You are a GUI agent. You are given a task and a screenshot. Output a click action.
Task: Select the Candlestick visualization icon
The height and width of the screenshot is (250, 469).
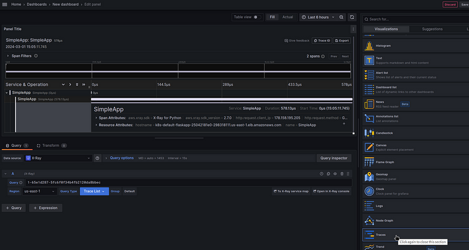coord(369,133)
